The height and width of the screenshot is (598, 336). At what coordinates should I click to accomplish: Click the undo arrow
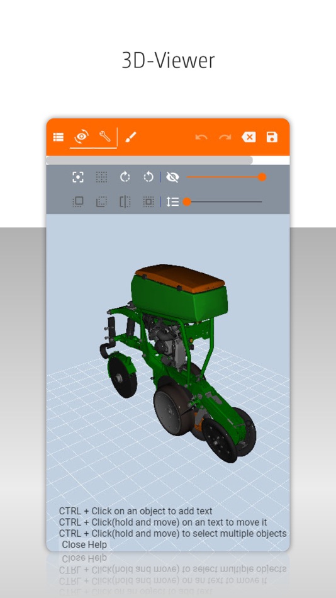pos(201,137)
